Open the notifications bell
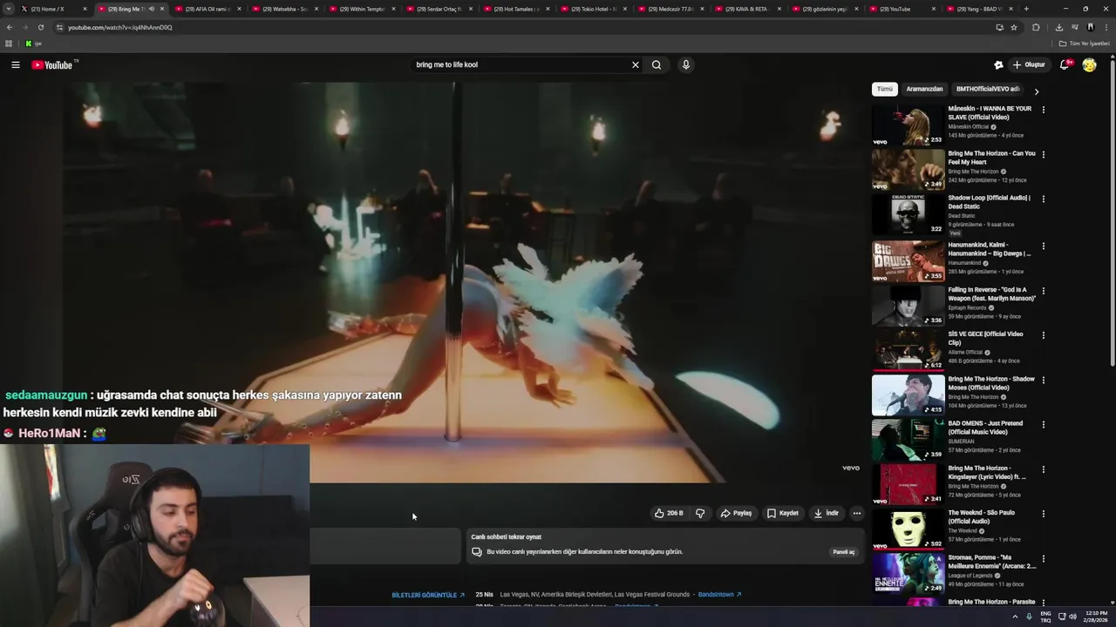This screenshot has width=1116, height=627. click(x=1065, y=64)
